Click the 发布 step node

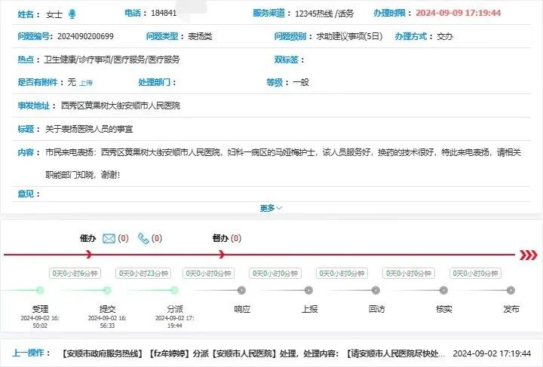click(x=511, y=290)
